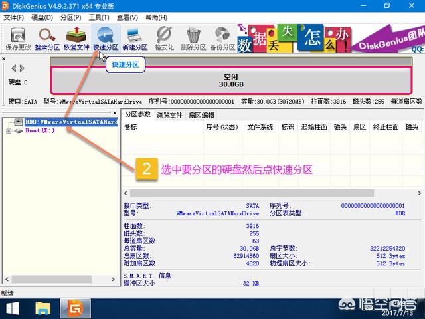Go to previous disk with left arrow
425x319 pixels.
pos(13,68)
